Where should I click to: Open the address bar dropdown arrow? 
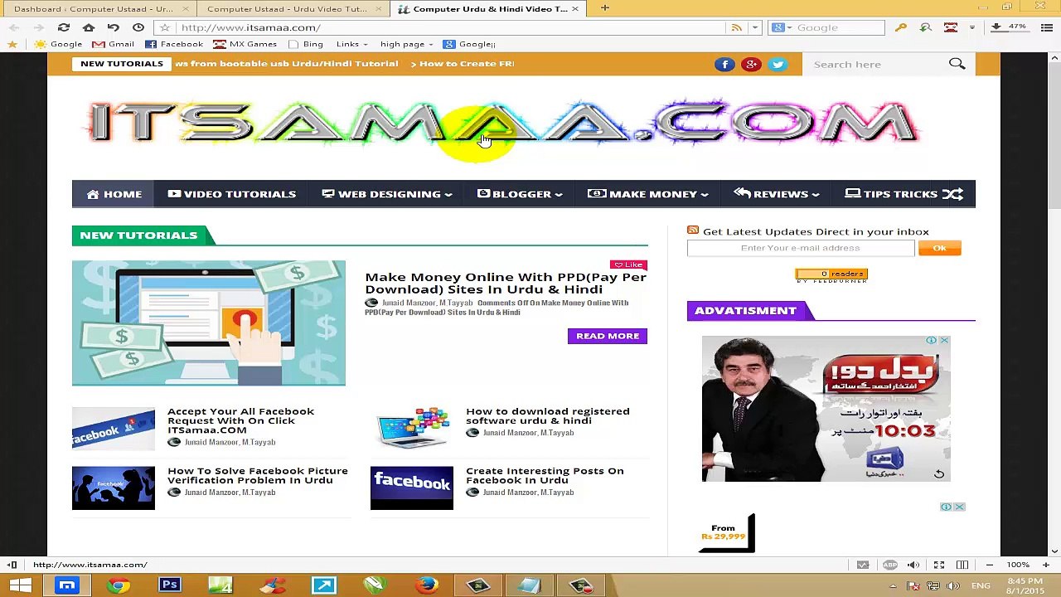point(754,27)
